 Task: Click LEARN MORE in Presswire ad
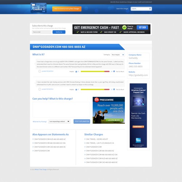tap(115, 120)
